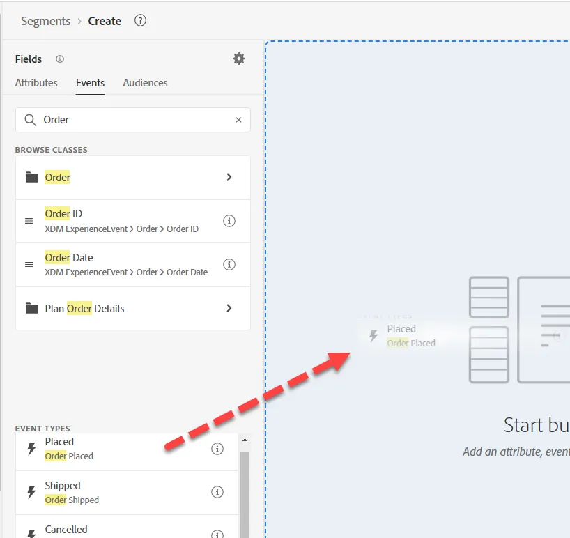Click the Order ID drag handle icon
Screen dimensions: 570x538
tap(29, 221)
